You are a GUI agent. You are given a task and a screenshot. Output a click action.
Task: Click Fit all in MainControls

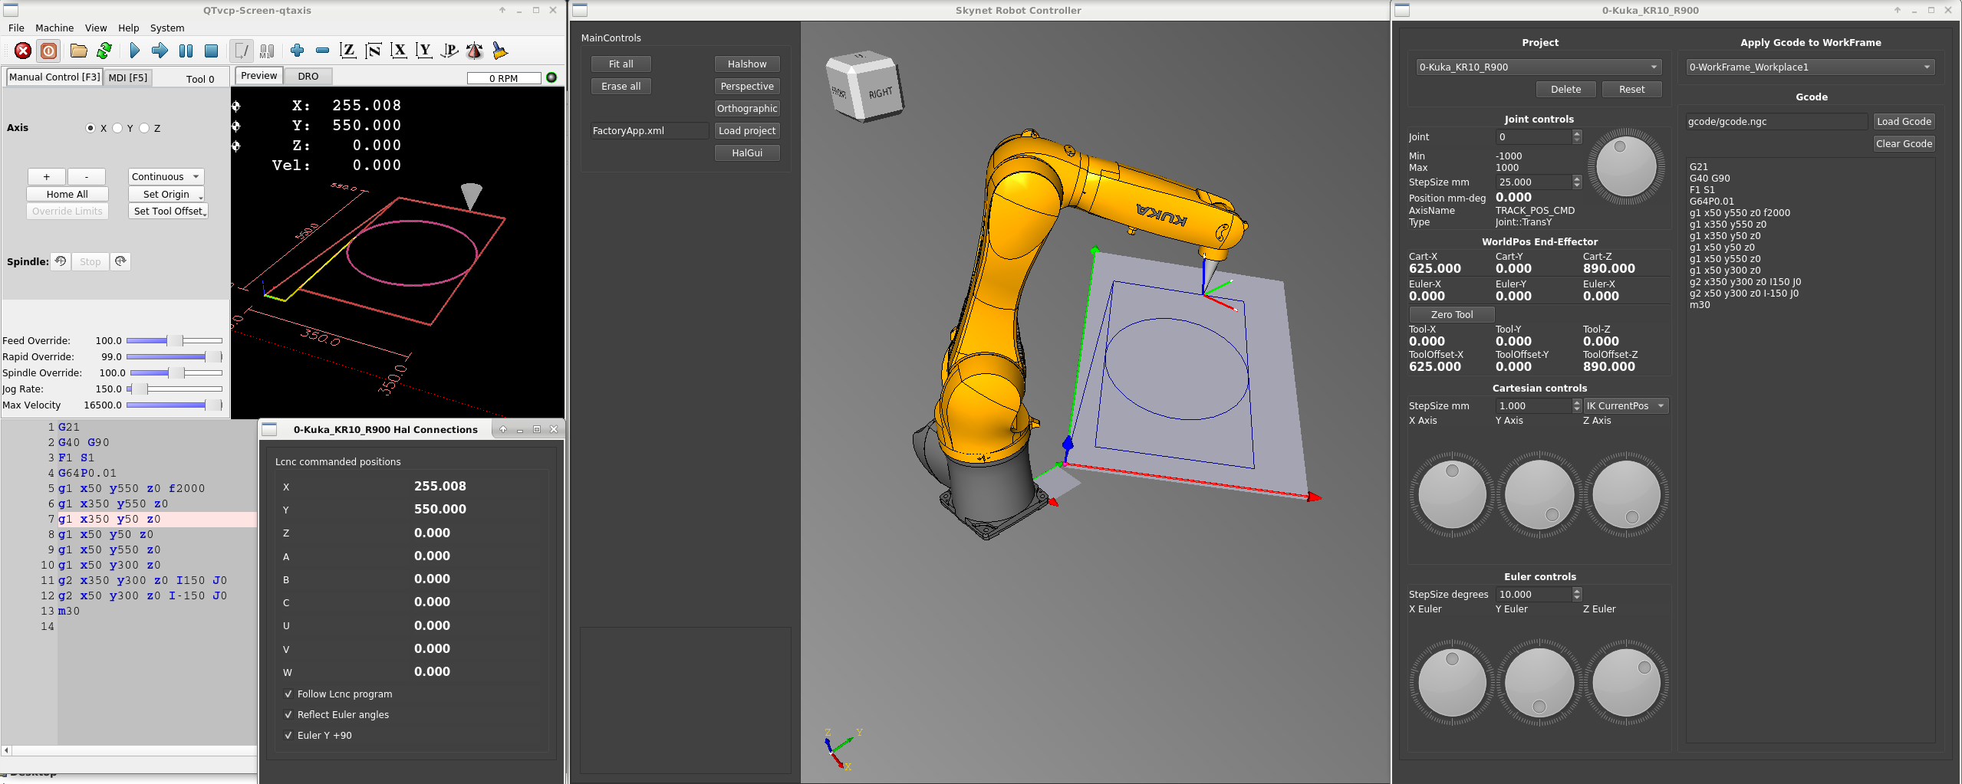621,64
